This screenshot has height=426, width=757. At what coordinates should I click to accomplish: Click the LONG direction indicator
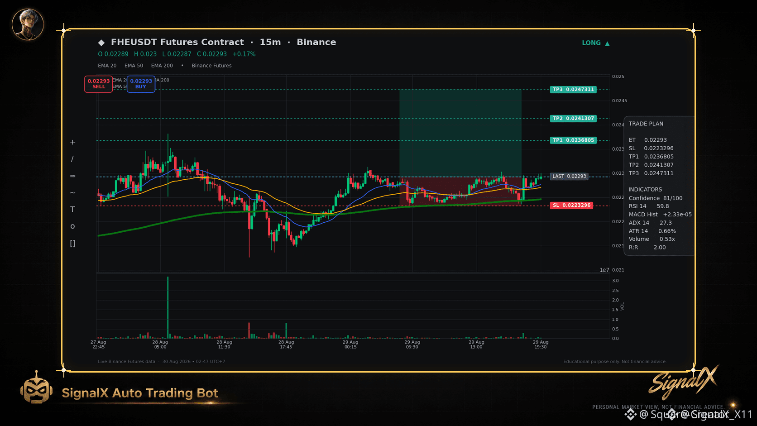pyautogui.click(x=596, y=43)
